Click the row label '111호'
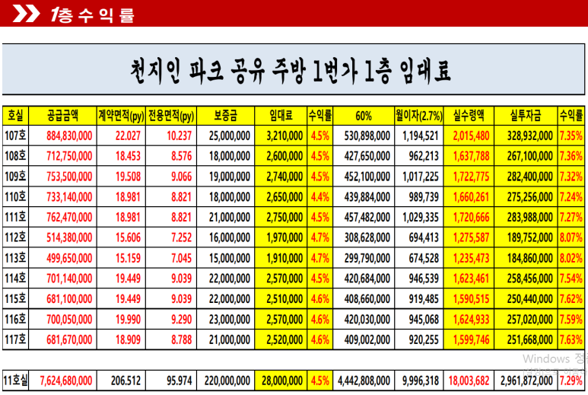This screenshot has height=395, width=588. point(15,217)
